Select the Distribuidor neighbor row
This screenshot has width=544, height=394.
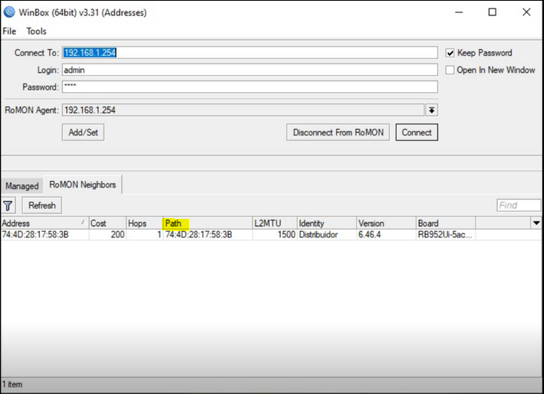click(272, 235)
